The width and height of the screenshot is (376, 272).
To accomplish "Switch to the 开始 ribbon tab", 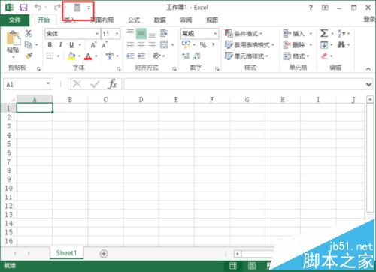I will (x=44, y=20).
